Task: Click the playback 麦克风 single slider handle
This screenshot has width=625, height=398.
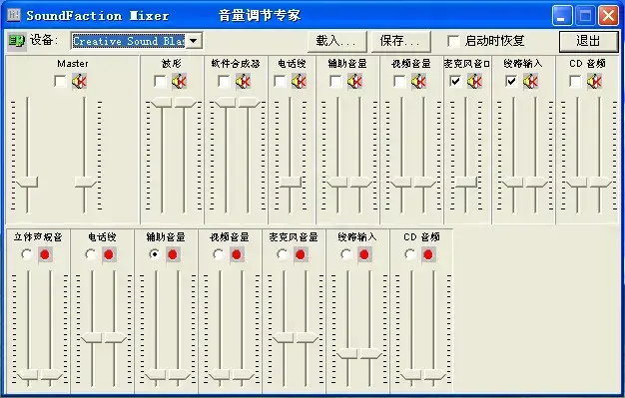Action: pyautogui.click(x=466, y=183)
